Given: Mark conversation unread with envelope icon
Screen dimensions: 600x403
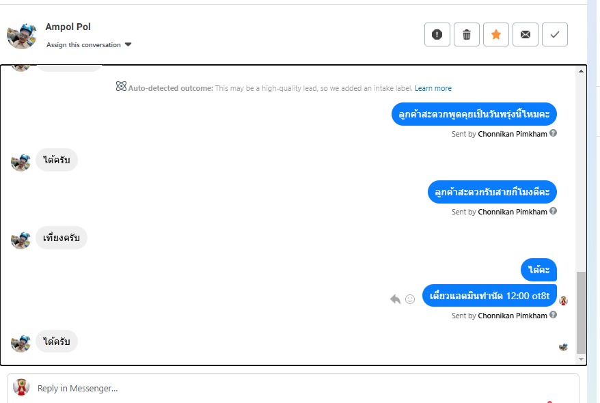Looking at the screenshot, I should [526, 35].
